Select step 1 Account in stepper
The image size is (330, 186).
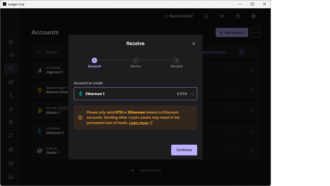coord(94,63)
